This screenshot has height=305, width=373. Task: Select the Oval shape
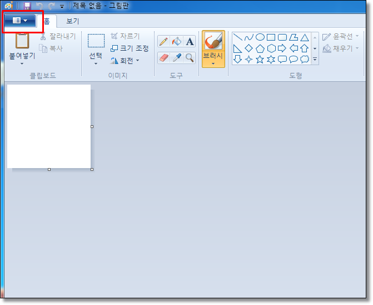point(260,37)
